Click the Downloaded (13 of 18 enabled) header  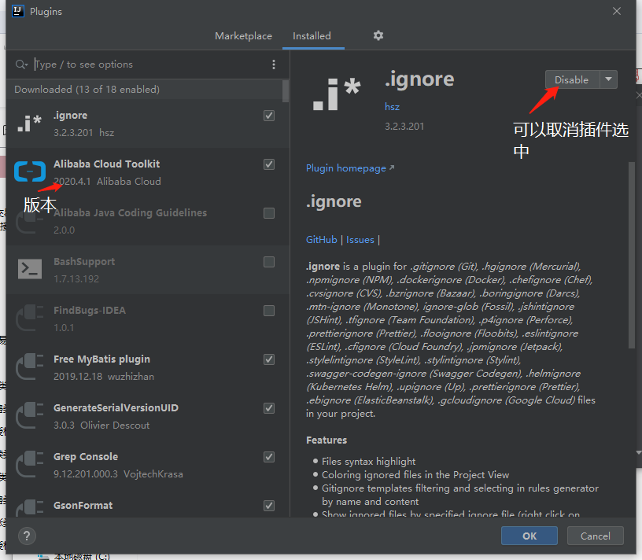click(87, 89)
